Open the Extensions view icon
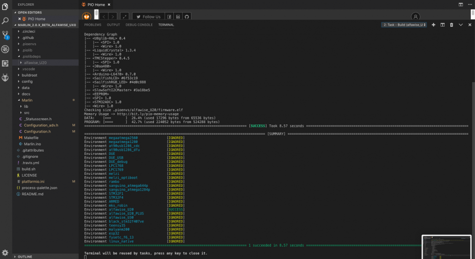The height and width of the screenshot is (259, 475). click(x=5, y=63)
